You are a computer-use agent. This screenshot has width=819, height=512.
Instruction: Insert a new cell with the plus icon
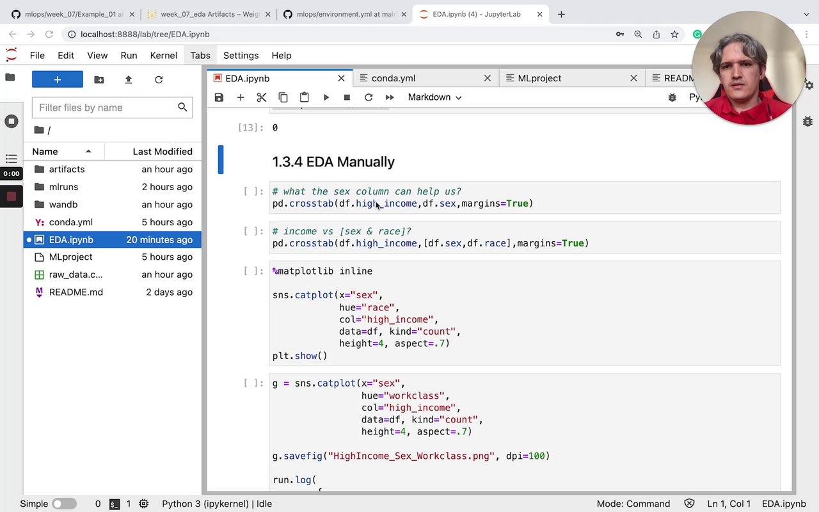tap(241, 97)
